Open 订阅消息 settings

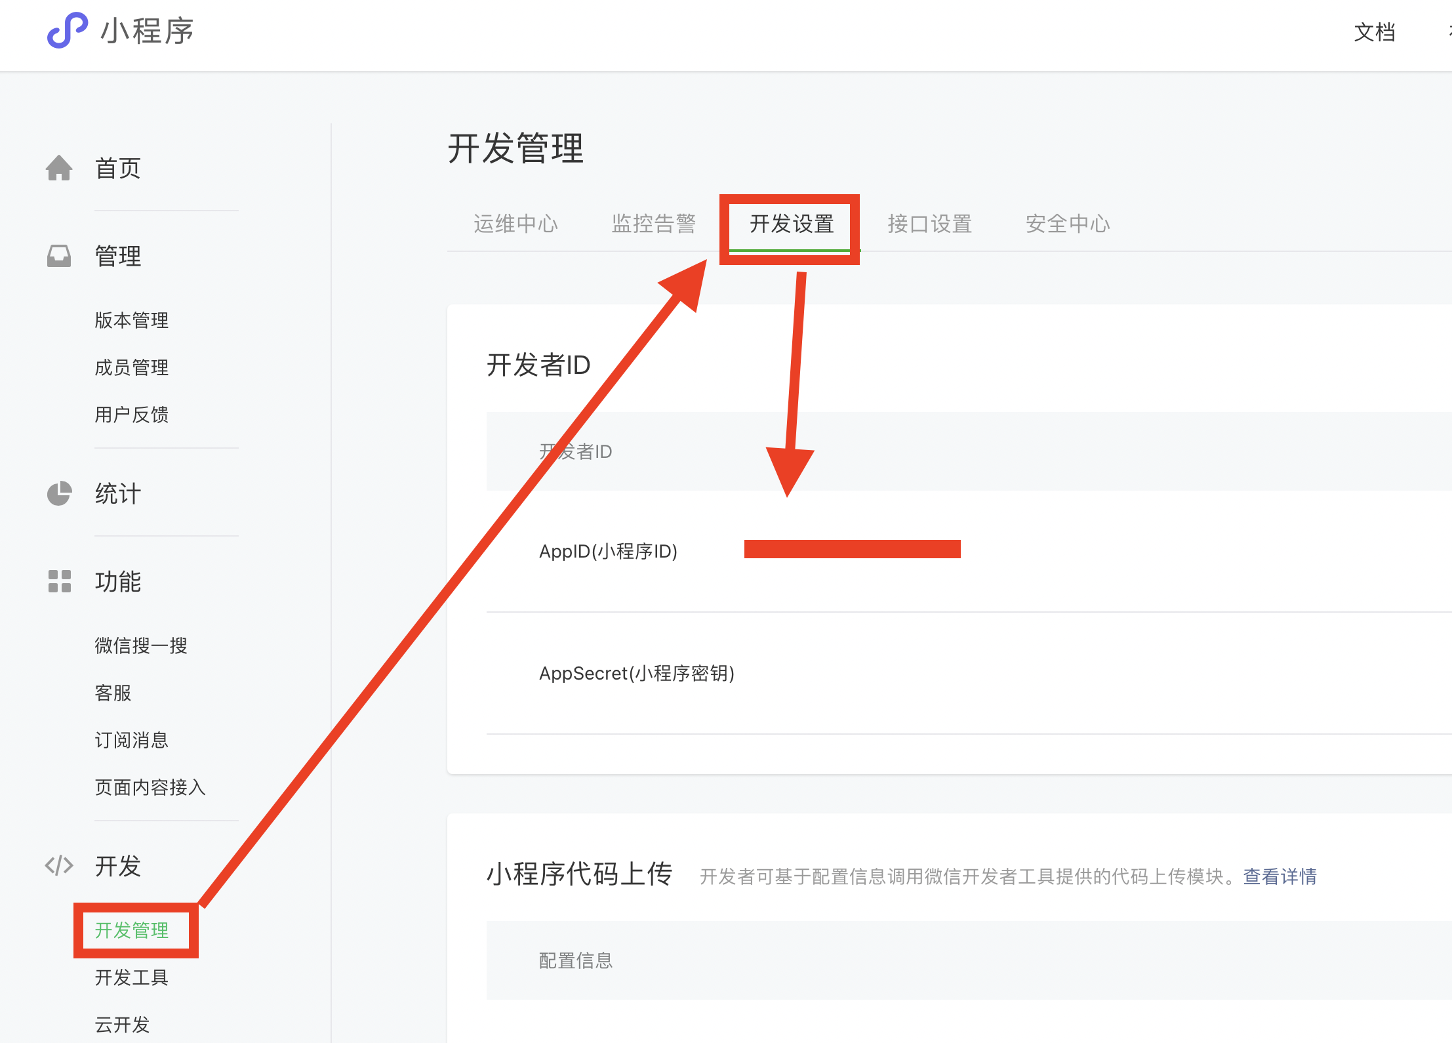(x=132, y=740)
